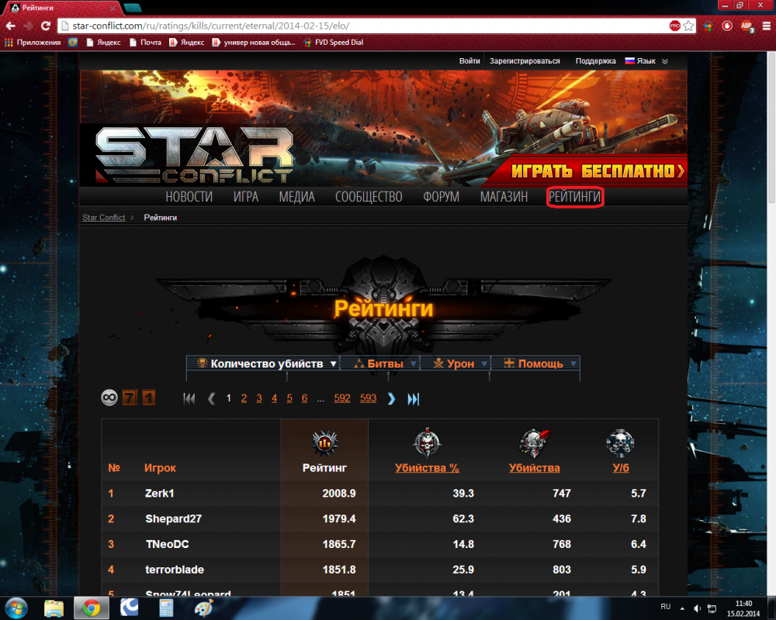Click the Chrome icon on the taskbar
The width and height of the screenshot is (776, 620).
click(91, 608)
